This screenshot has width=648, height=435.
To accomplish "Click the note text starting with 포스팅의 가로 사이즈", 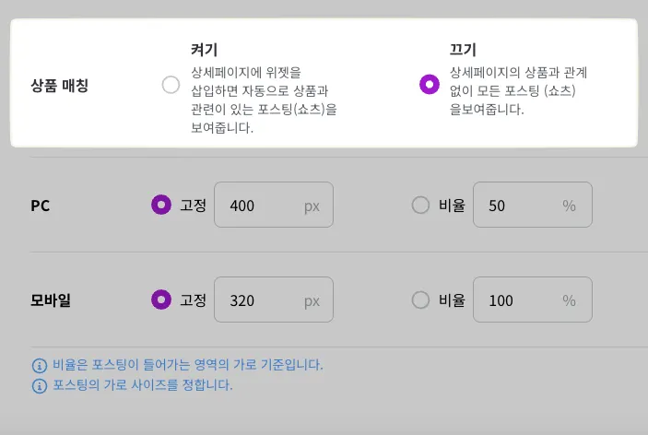I will click(140, 385).
